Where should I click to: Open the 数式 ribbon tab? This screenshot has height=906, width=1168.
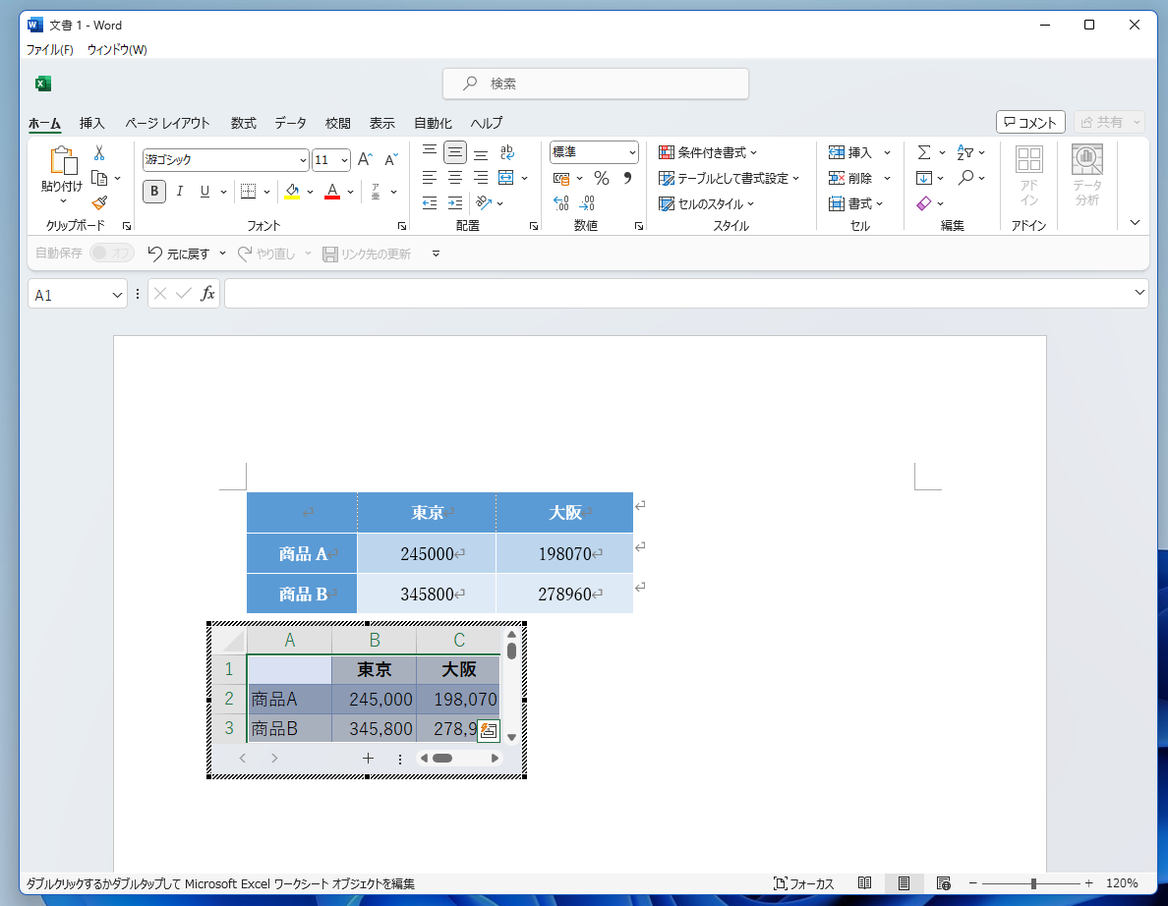[x=244, y=123]
